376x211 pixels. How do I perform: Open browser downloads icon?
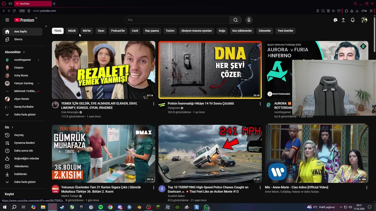coord(357,11)
